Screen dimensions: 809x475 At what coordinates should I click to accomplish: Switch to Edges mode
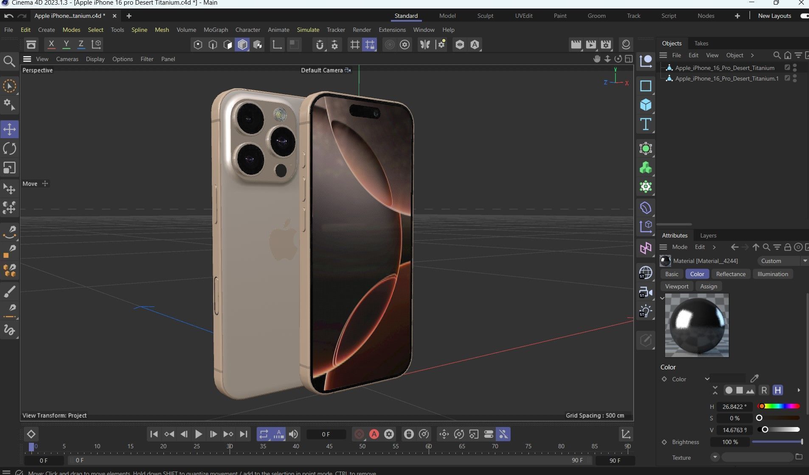click(213, 45)
